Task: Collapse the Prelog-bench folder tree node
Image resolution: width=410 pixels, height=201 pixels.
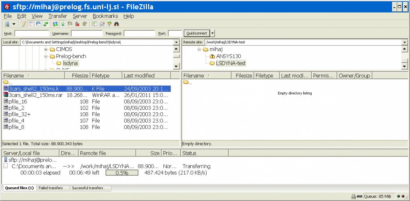Action: click(46, 56)
